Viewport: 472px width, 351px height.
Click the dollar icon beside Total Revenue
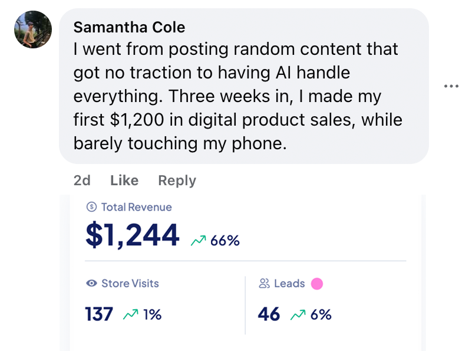(92, 207)
